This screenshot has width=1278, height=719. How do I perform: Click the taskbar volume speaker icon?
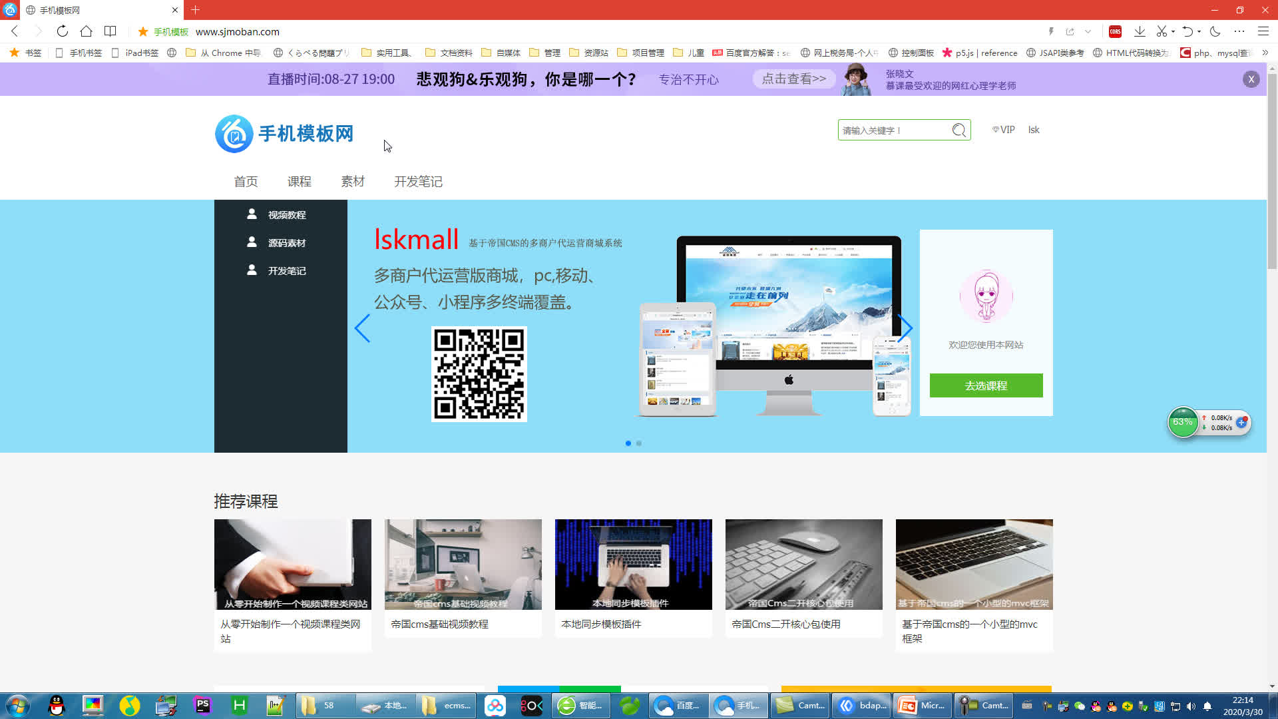1191,706
